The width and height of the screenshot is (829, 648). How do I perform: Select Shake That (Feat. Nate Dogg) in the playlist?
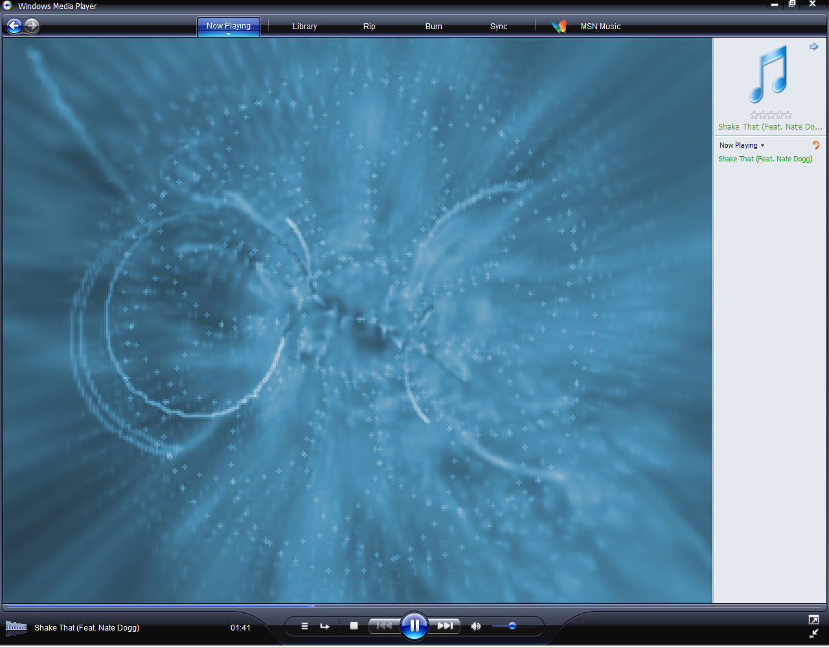pos(765,159)
